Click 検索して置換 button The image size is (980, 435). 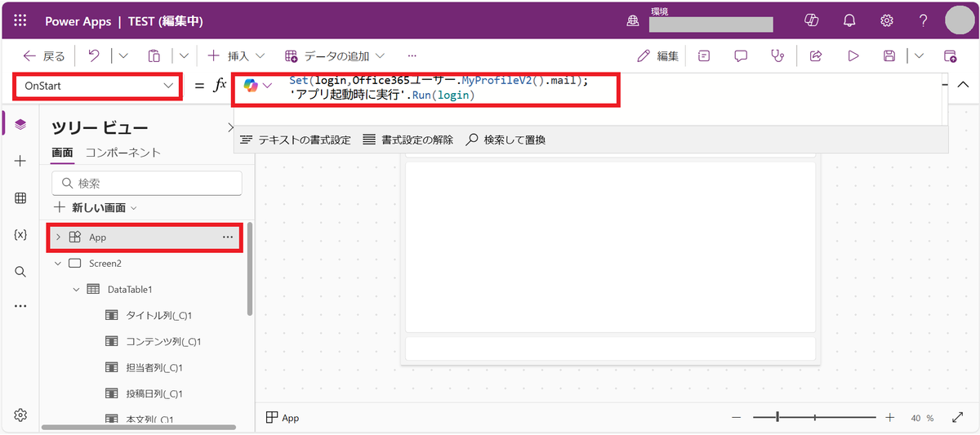tap(506, 140)
